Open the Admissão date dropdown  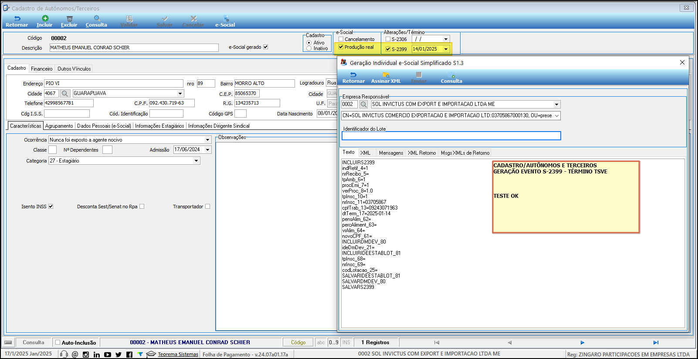(x=207, y=150)
